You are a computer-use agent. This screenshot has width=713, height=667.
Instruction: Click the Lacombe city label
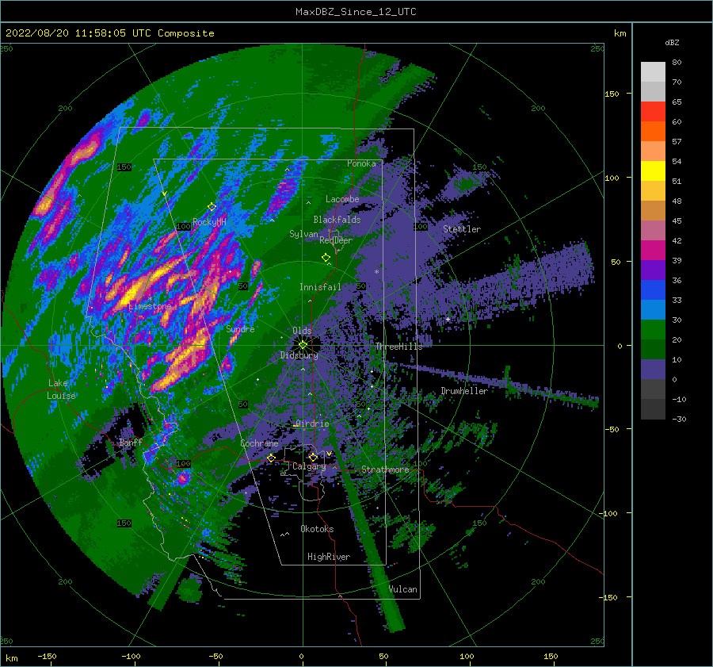342,199
